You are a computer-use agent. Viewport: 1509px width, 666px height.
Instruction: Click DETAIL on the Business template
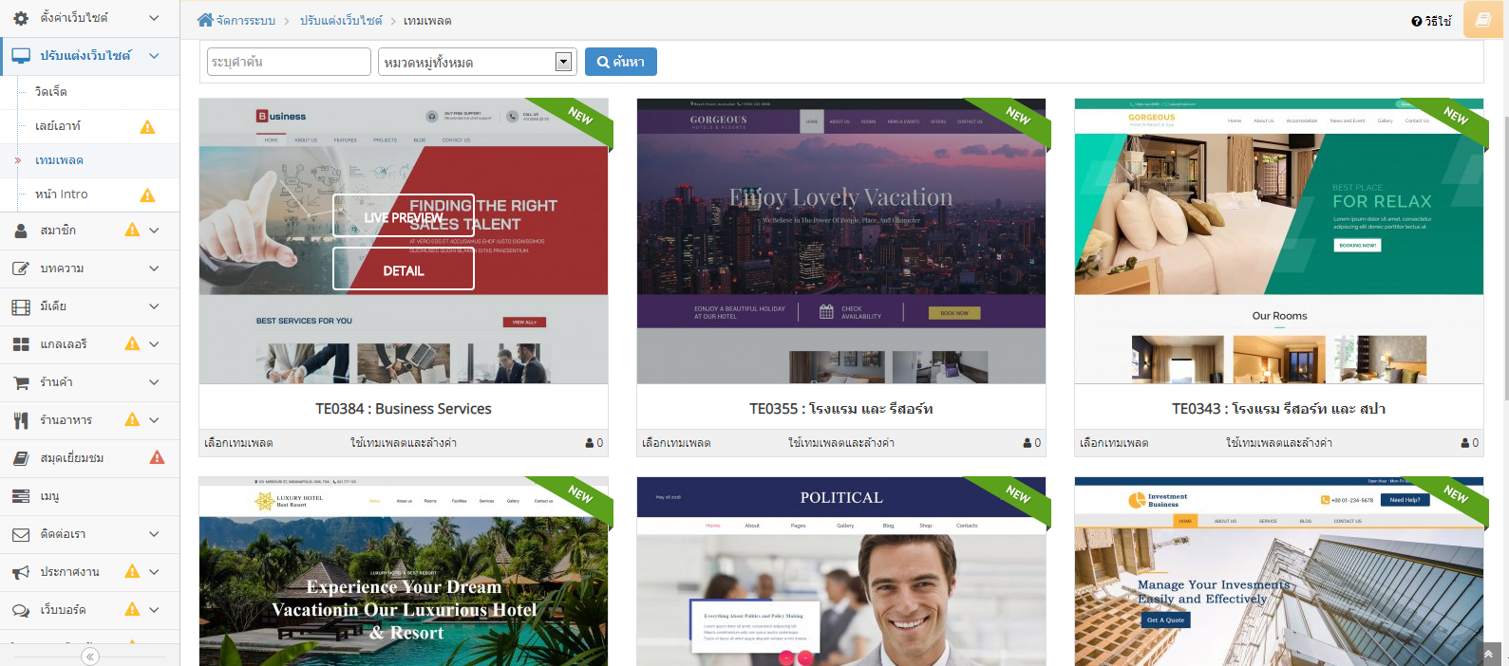404,269
